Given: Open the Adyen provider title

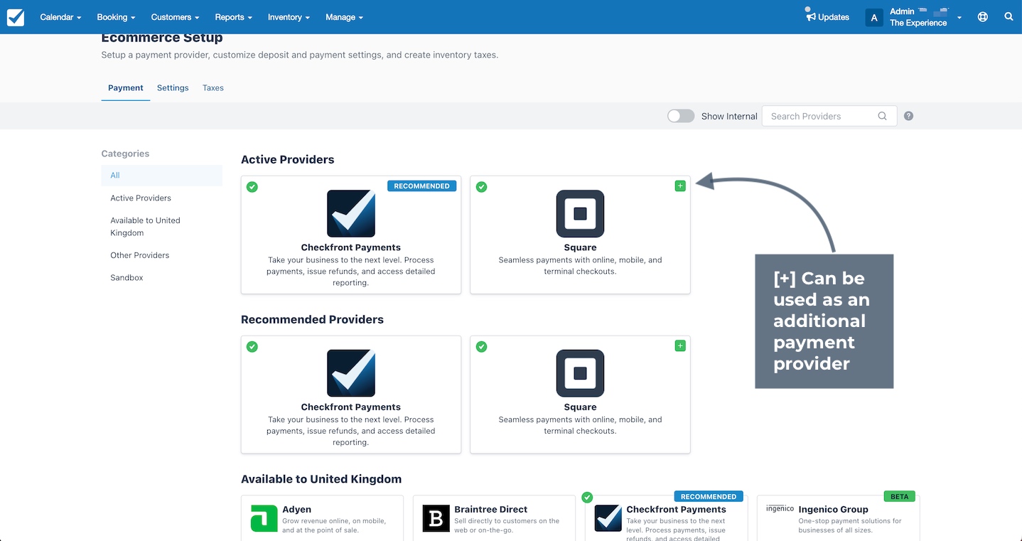Looking at the screenshot, I should (297, 510).
